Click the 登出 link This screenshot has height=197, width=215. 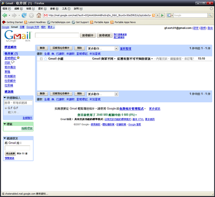210,28
